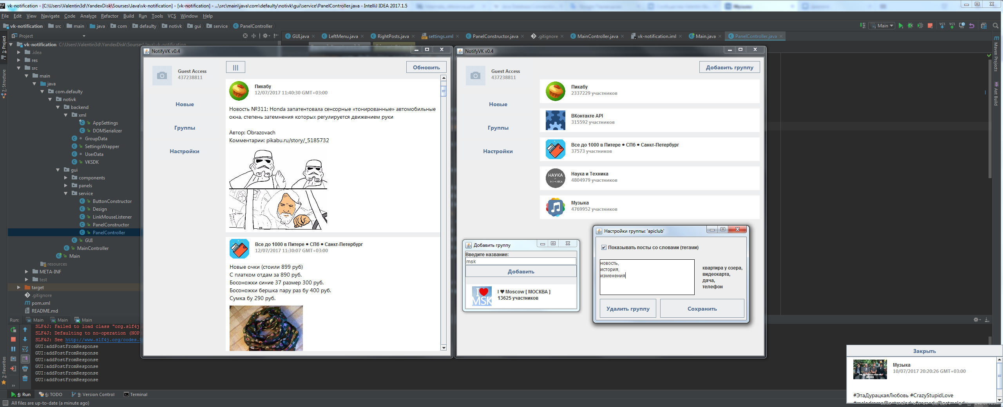This screenshot has height=407, width=1003.
Task: Open Настройки in left NotifyVK window
Action: (x=185, y=151)
